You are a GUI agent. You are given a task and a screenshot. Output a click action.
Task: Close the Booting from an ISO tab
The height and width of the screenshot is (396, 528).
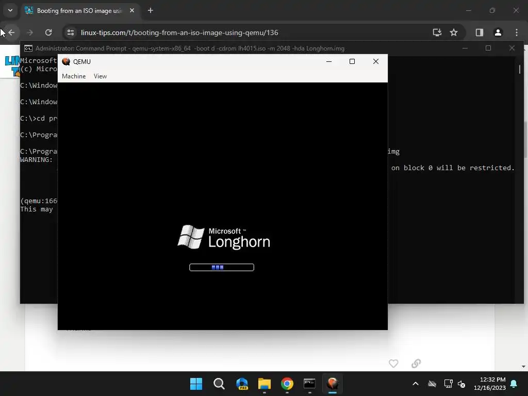click(x=132, y=10)
